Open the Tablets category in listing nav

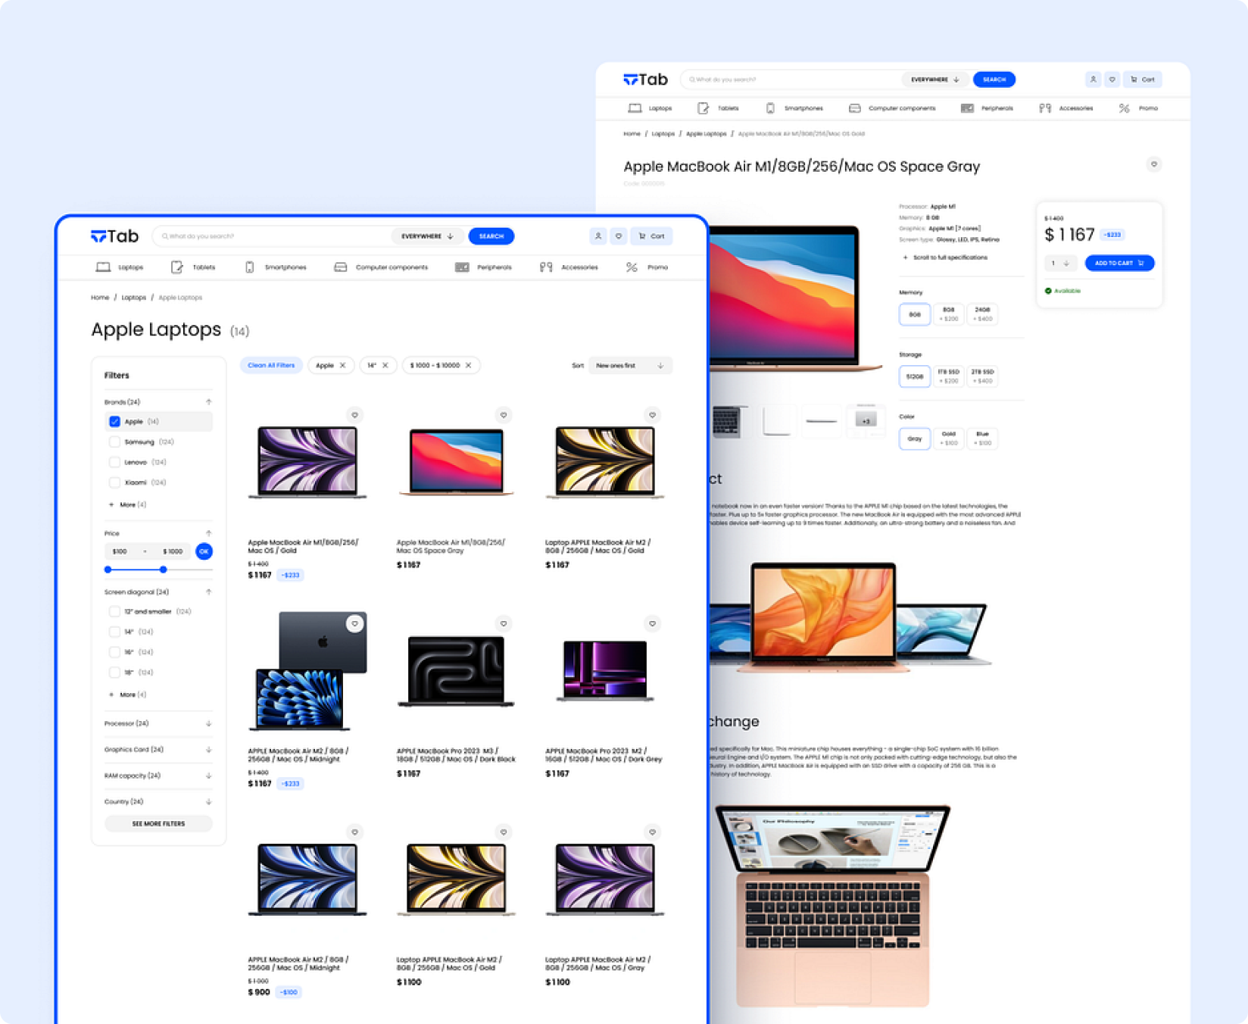[194, 267]
